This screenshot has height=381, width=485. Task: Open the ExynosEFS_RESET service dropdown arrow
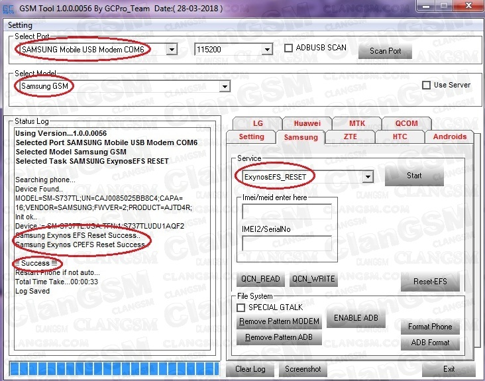click(x=368, y=177)
